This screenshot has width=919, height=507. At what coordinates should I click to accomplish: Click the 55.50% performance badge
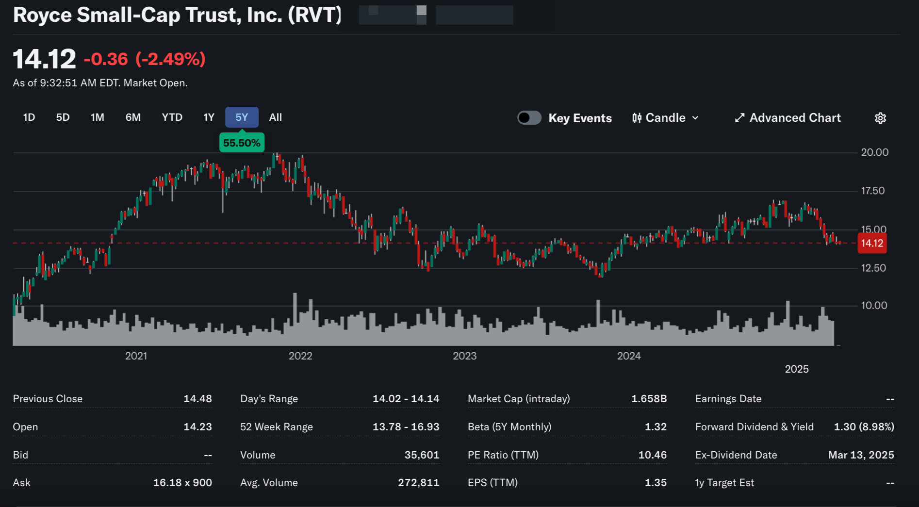pyautogui.click(x=242, y=143)
